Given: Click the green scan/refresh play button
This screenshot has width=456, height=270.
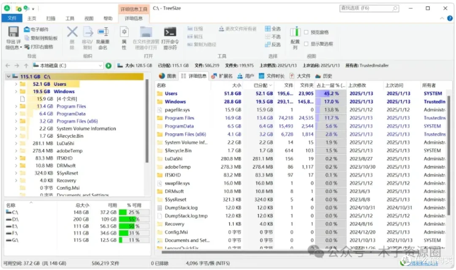Looking at the screenshot, I should tap(109, 66).
